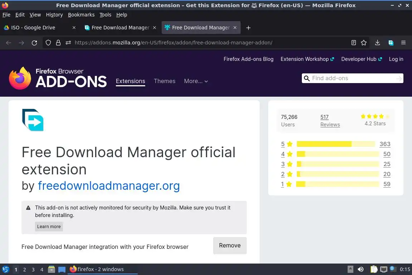Click the Firefox Browser Add-ons logo
Screen dimensions: 412x275
[x=58, y=78]
